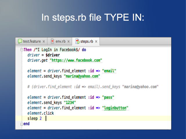Click the env.rb ruby file icon
The height and width of the screenshot is (139, 186).
(52, 41)
